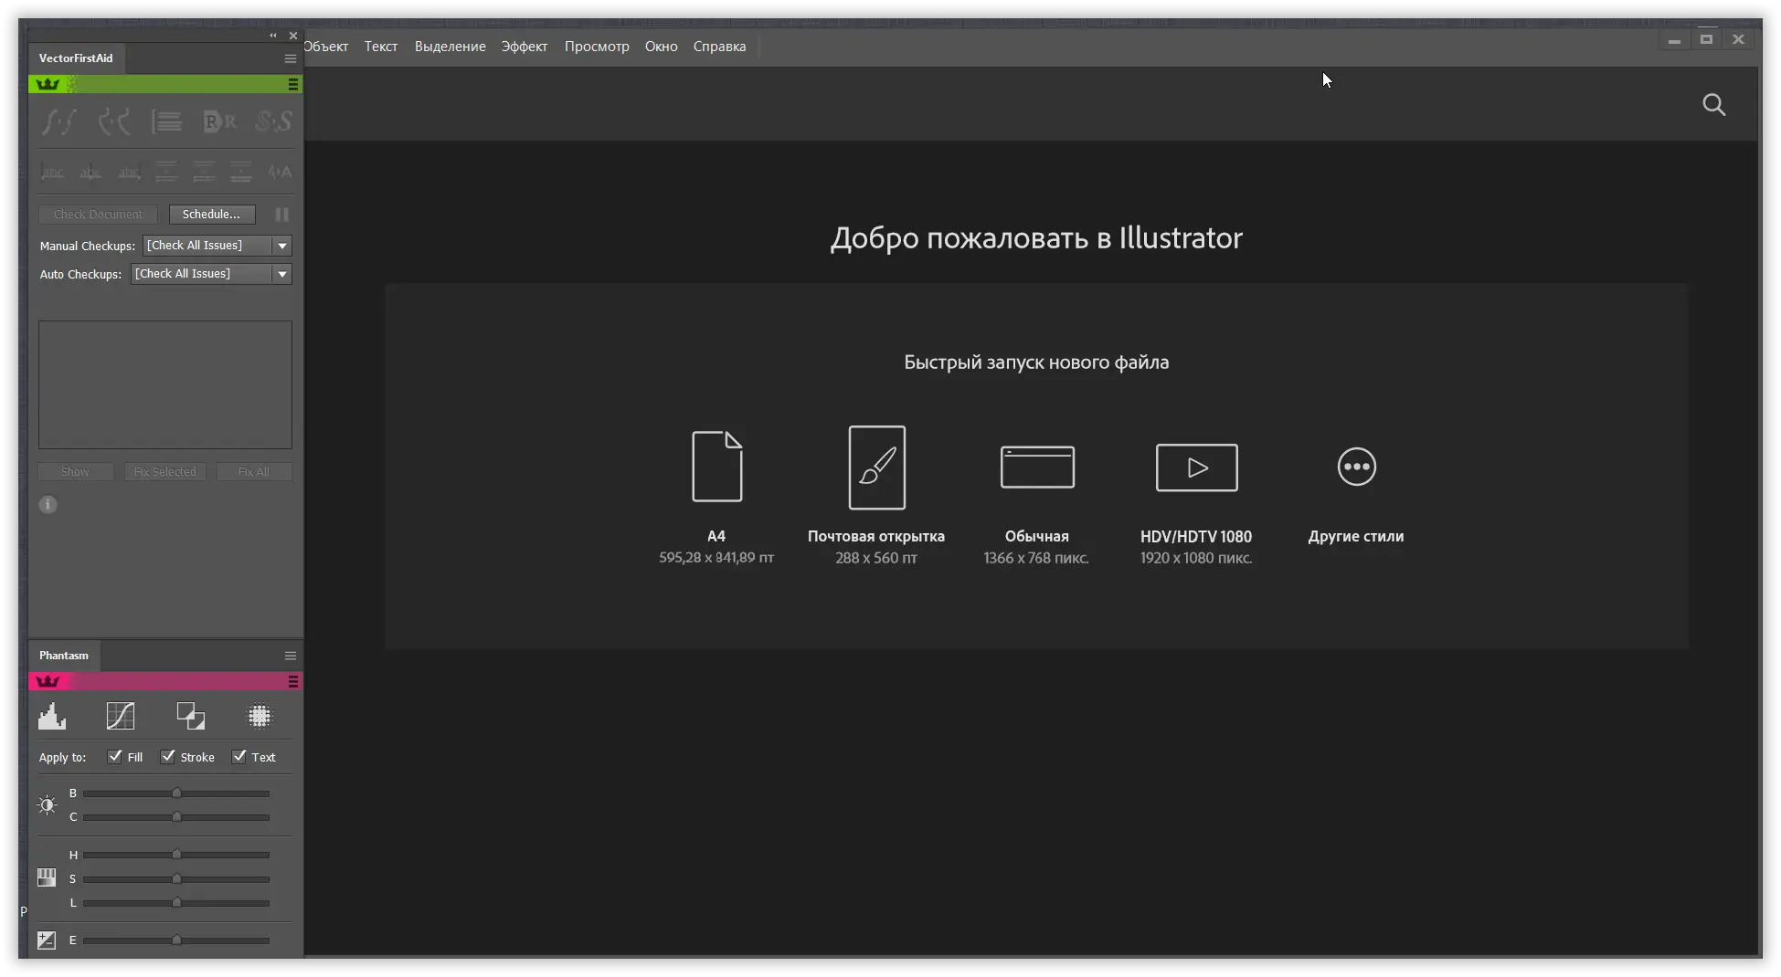
Task: Select the Histogram tool in the Phantasm panel
Action: point(52,716)
